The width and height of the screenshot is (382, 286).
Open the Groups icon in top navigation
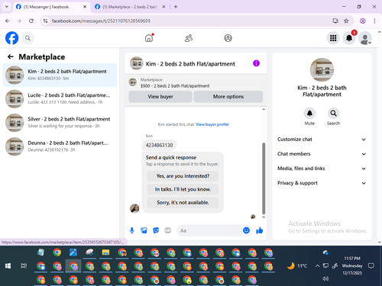(228, 38)
